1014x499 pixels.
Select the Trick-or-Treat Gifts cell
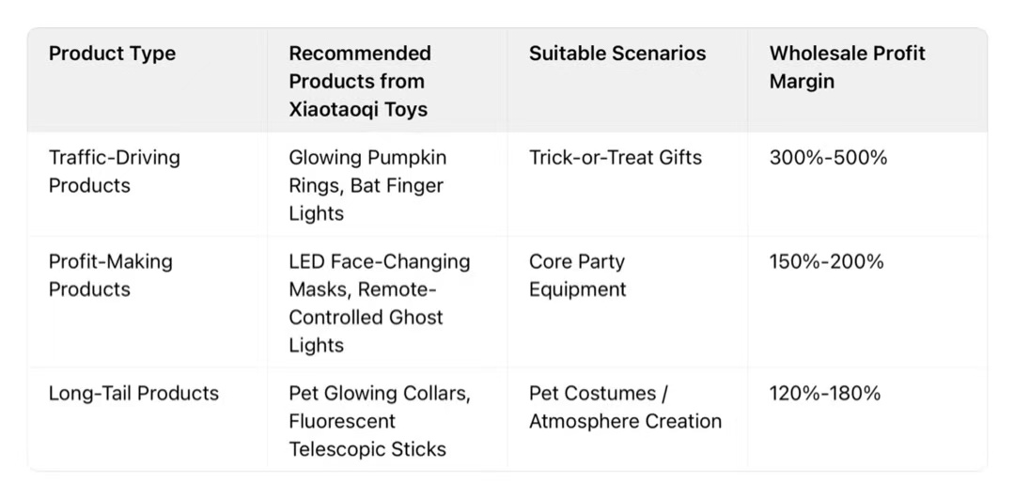615,157
